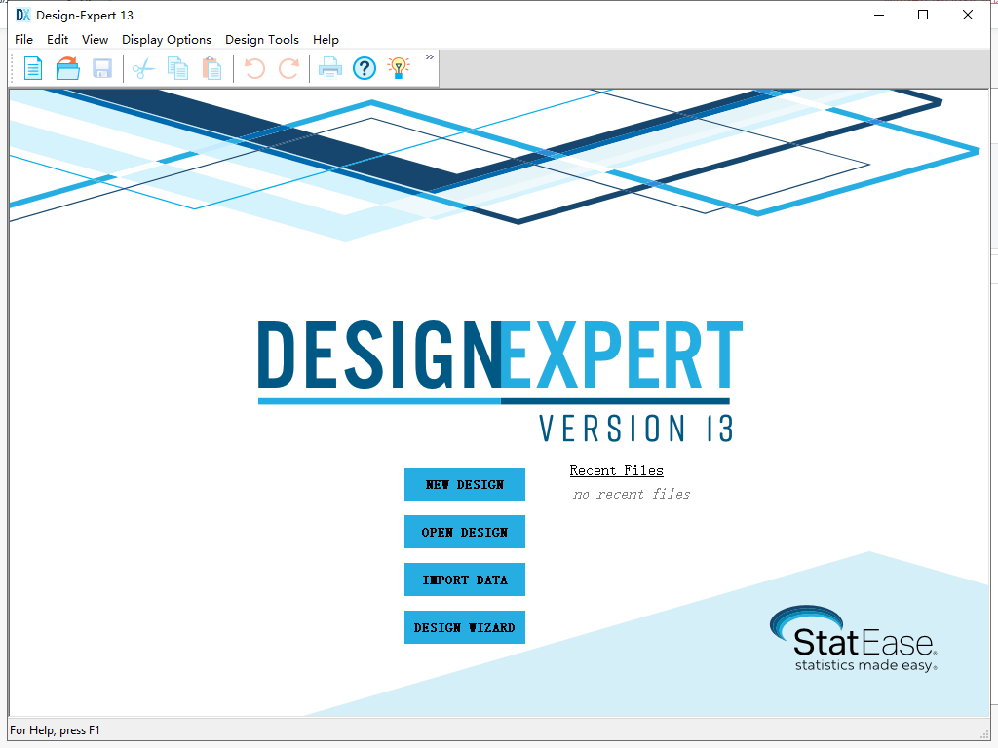Image resolution: width=998 pixels, height=748 pixels.
Task: Open the Design Tools menu
Action: pyautogui.click(x=261, y=39)
